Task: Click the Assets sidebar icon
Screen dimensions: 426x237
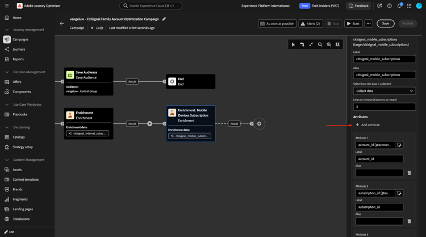Action: click(7, 169)
